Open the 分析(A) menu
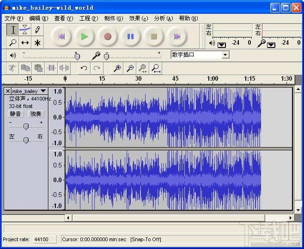 164,18
